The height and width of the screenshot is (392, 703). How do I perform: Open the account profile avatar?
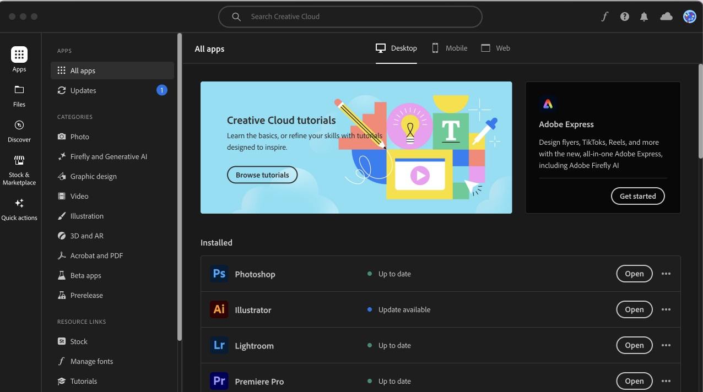point(689,17)
